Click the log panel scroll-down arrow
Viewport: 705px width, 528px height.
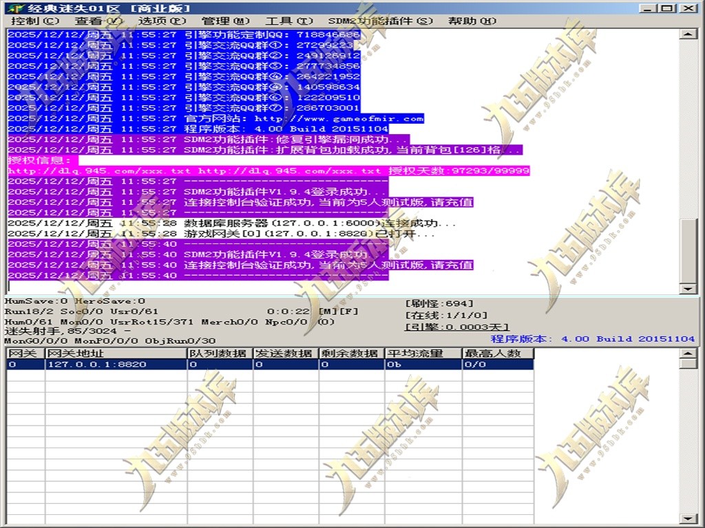[x=688, y=288]
